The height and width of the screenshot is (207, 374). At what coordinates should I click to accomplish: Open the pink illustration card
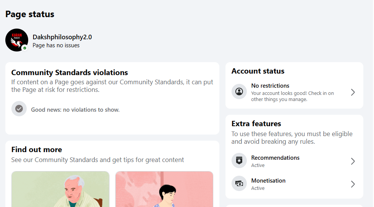coord(164,189)
